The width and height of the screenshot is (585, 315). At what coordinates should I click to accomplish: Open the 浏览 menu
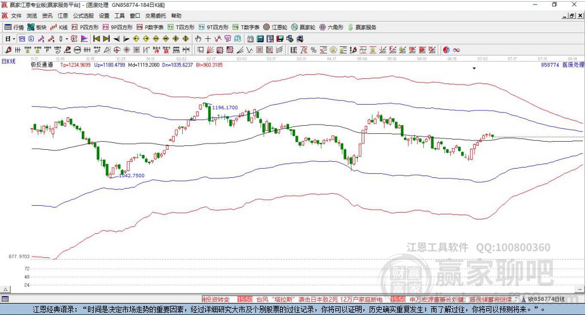coord(32,15)
